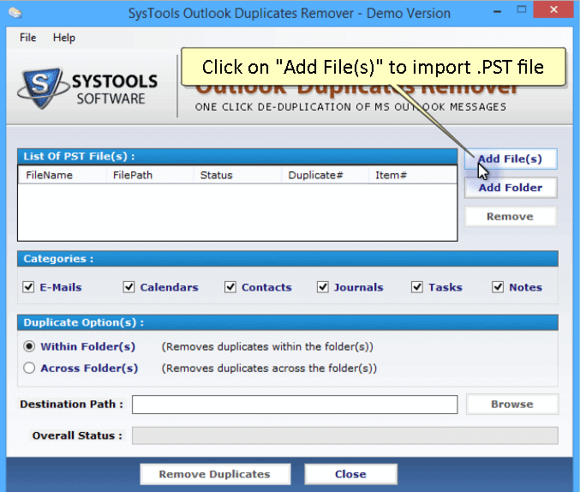Screen dimensions: 580x492
Task: Click the FilePath column header
Action: click(x=150, y=175)
